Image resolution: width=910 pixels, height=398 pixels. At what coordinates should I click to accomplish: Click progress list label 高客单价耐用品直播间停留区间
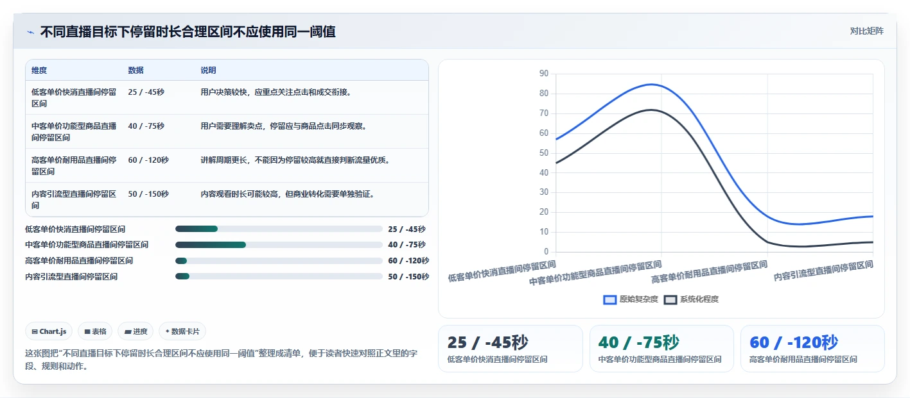click(79, 261)
